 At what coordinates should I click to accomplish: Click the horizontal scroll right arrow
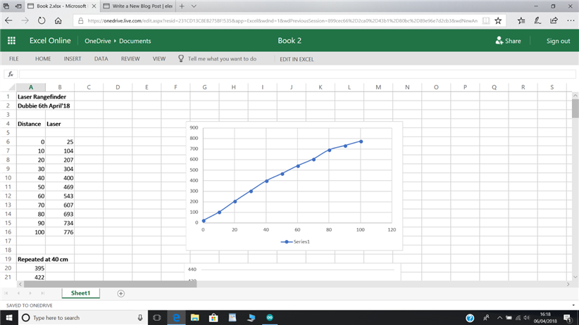(568, 284)
